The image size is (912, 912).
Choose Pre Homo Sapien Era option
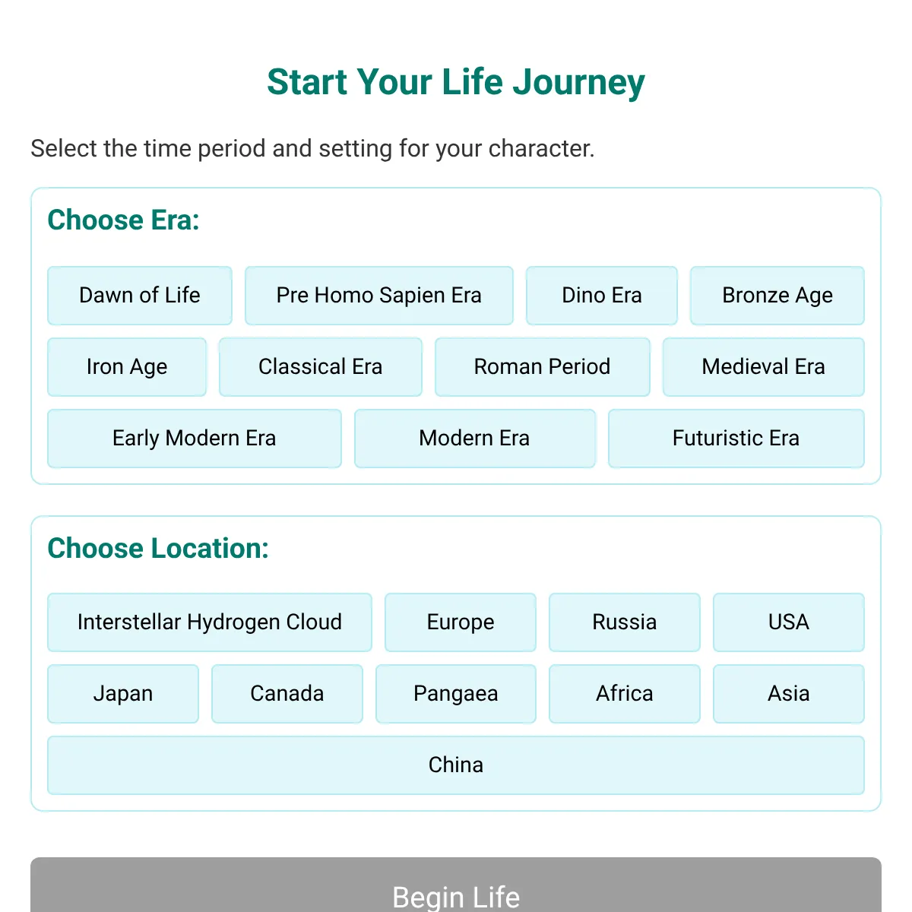click(379, 296)
